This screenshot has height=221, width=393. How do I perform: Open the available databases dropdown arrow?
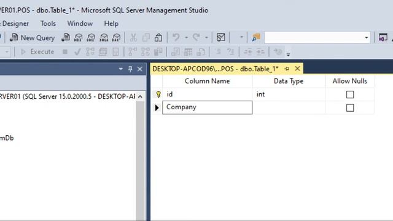coord(7,52)
